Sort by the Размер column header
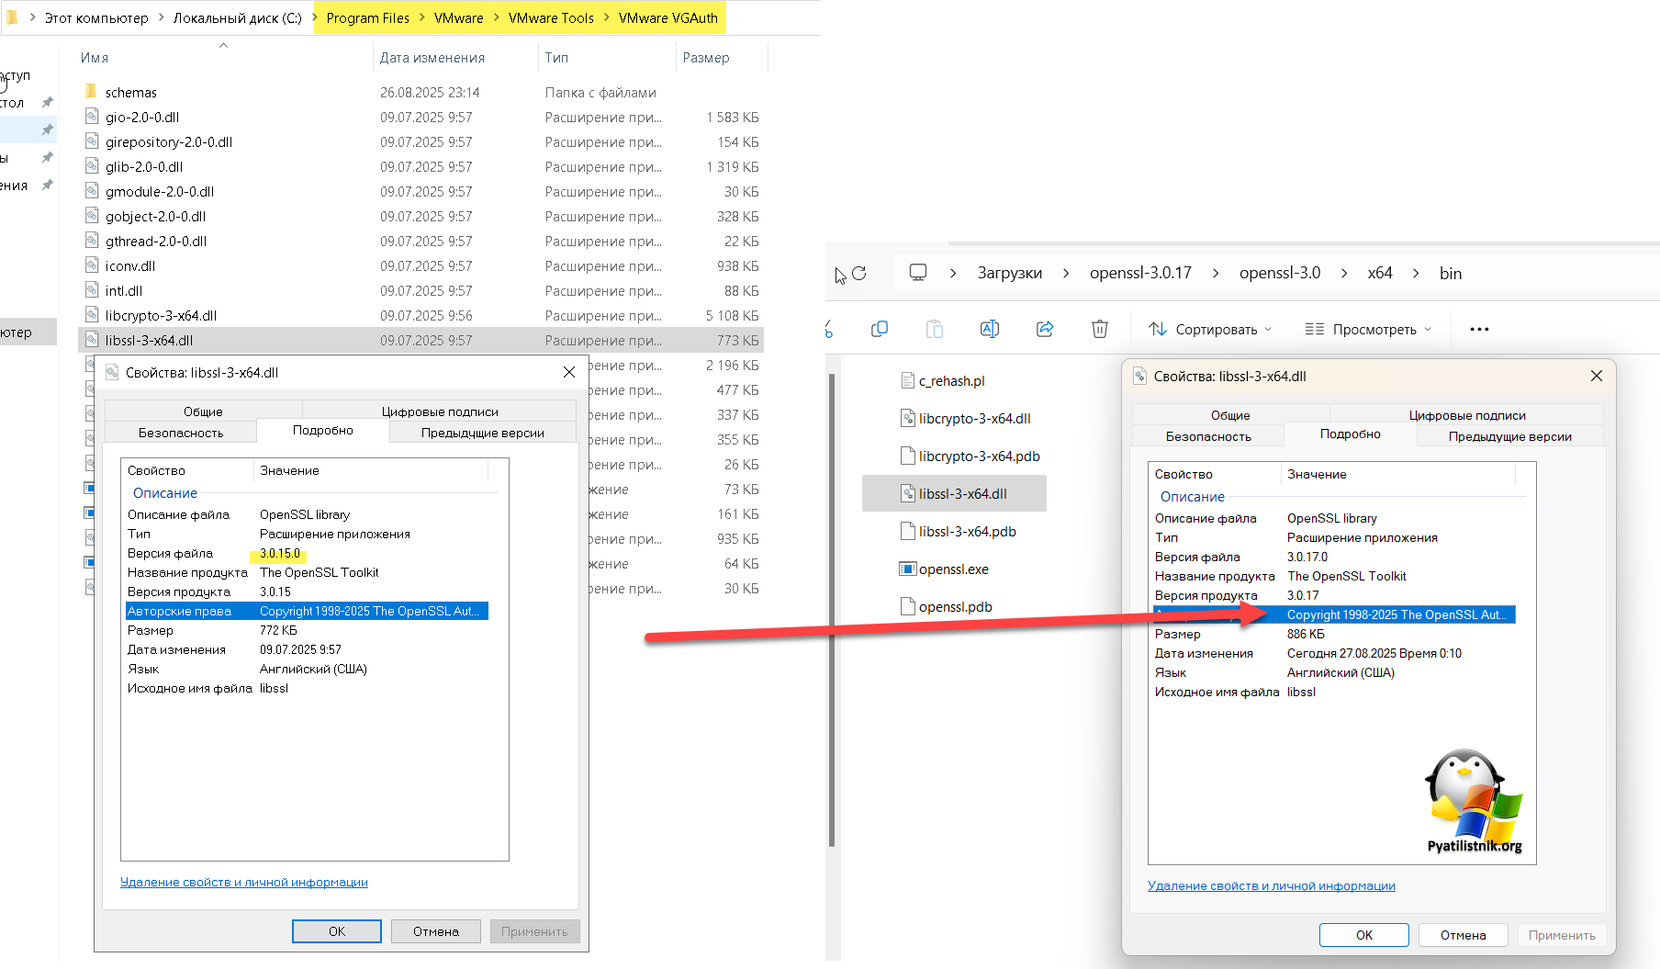The height and width of the screenshot is (969, 1660). point(706,57)
